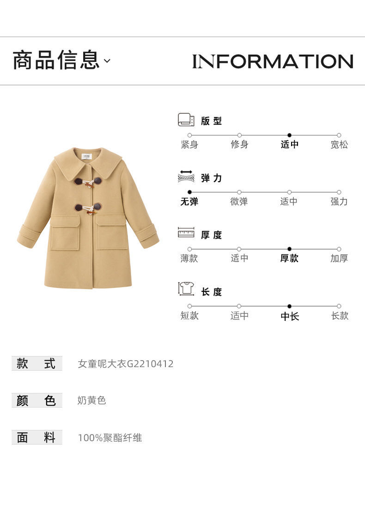The height and width of the screenshot is (516, 365).
Task: Click the camel coat product image
Action: [88, 218]
